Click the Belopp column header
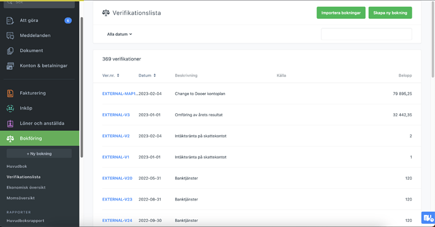This screenshot has height=227, width=435. 405,75
